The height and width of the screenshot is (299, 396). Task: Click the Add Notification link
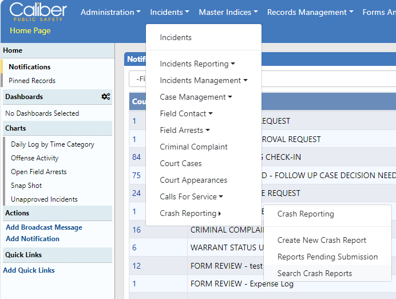(x=33, y=239)
